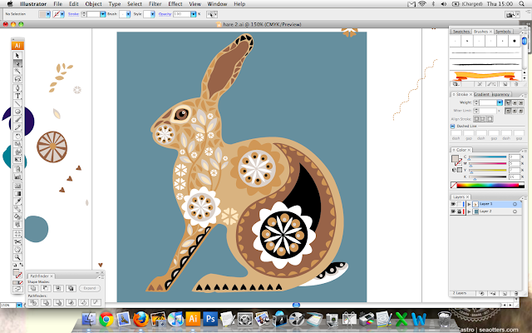
Task: Select the Lasso tool
Action: click(17, 79)
